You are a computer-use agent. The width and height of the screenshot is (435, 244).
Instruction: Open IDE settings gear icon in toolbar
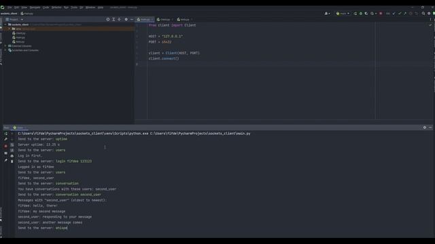click(429, 14)
